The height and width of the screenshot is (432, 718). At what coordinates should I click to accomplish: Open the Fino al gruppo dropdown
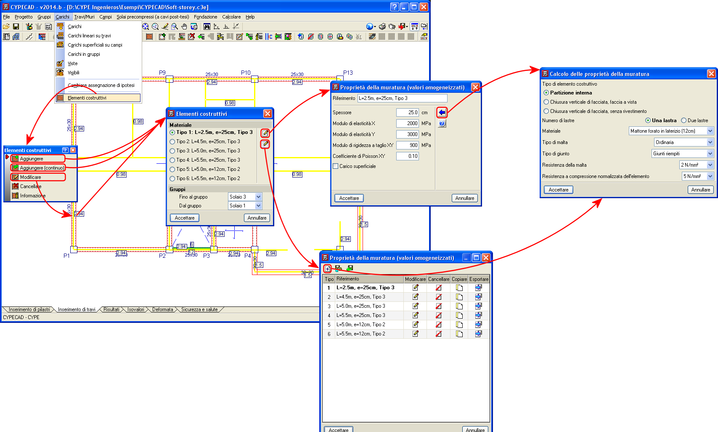click(258, 196)
